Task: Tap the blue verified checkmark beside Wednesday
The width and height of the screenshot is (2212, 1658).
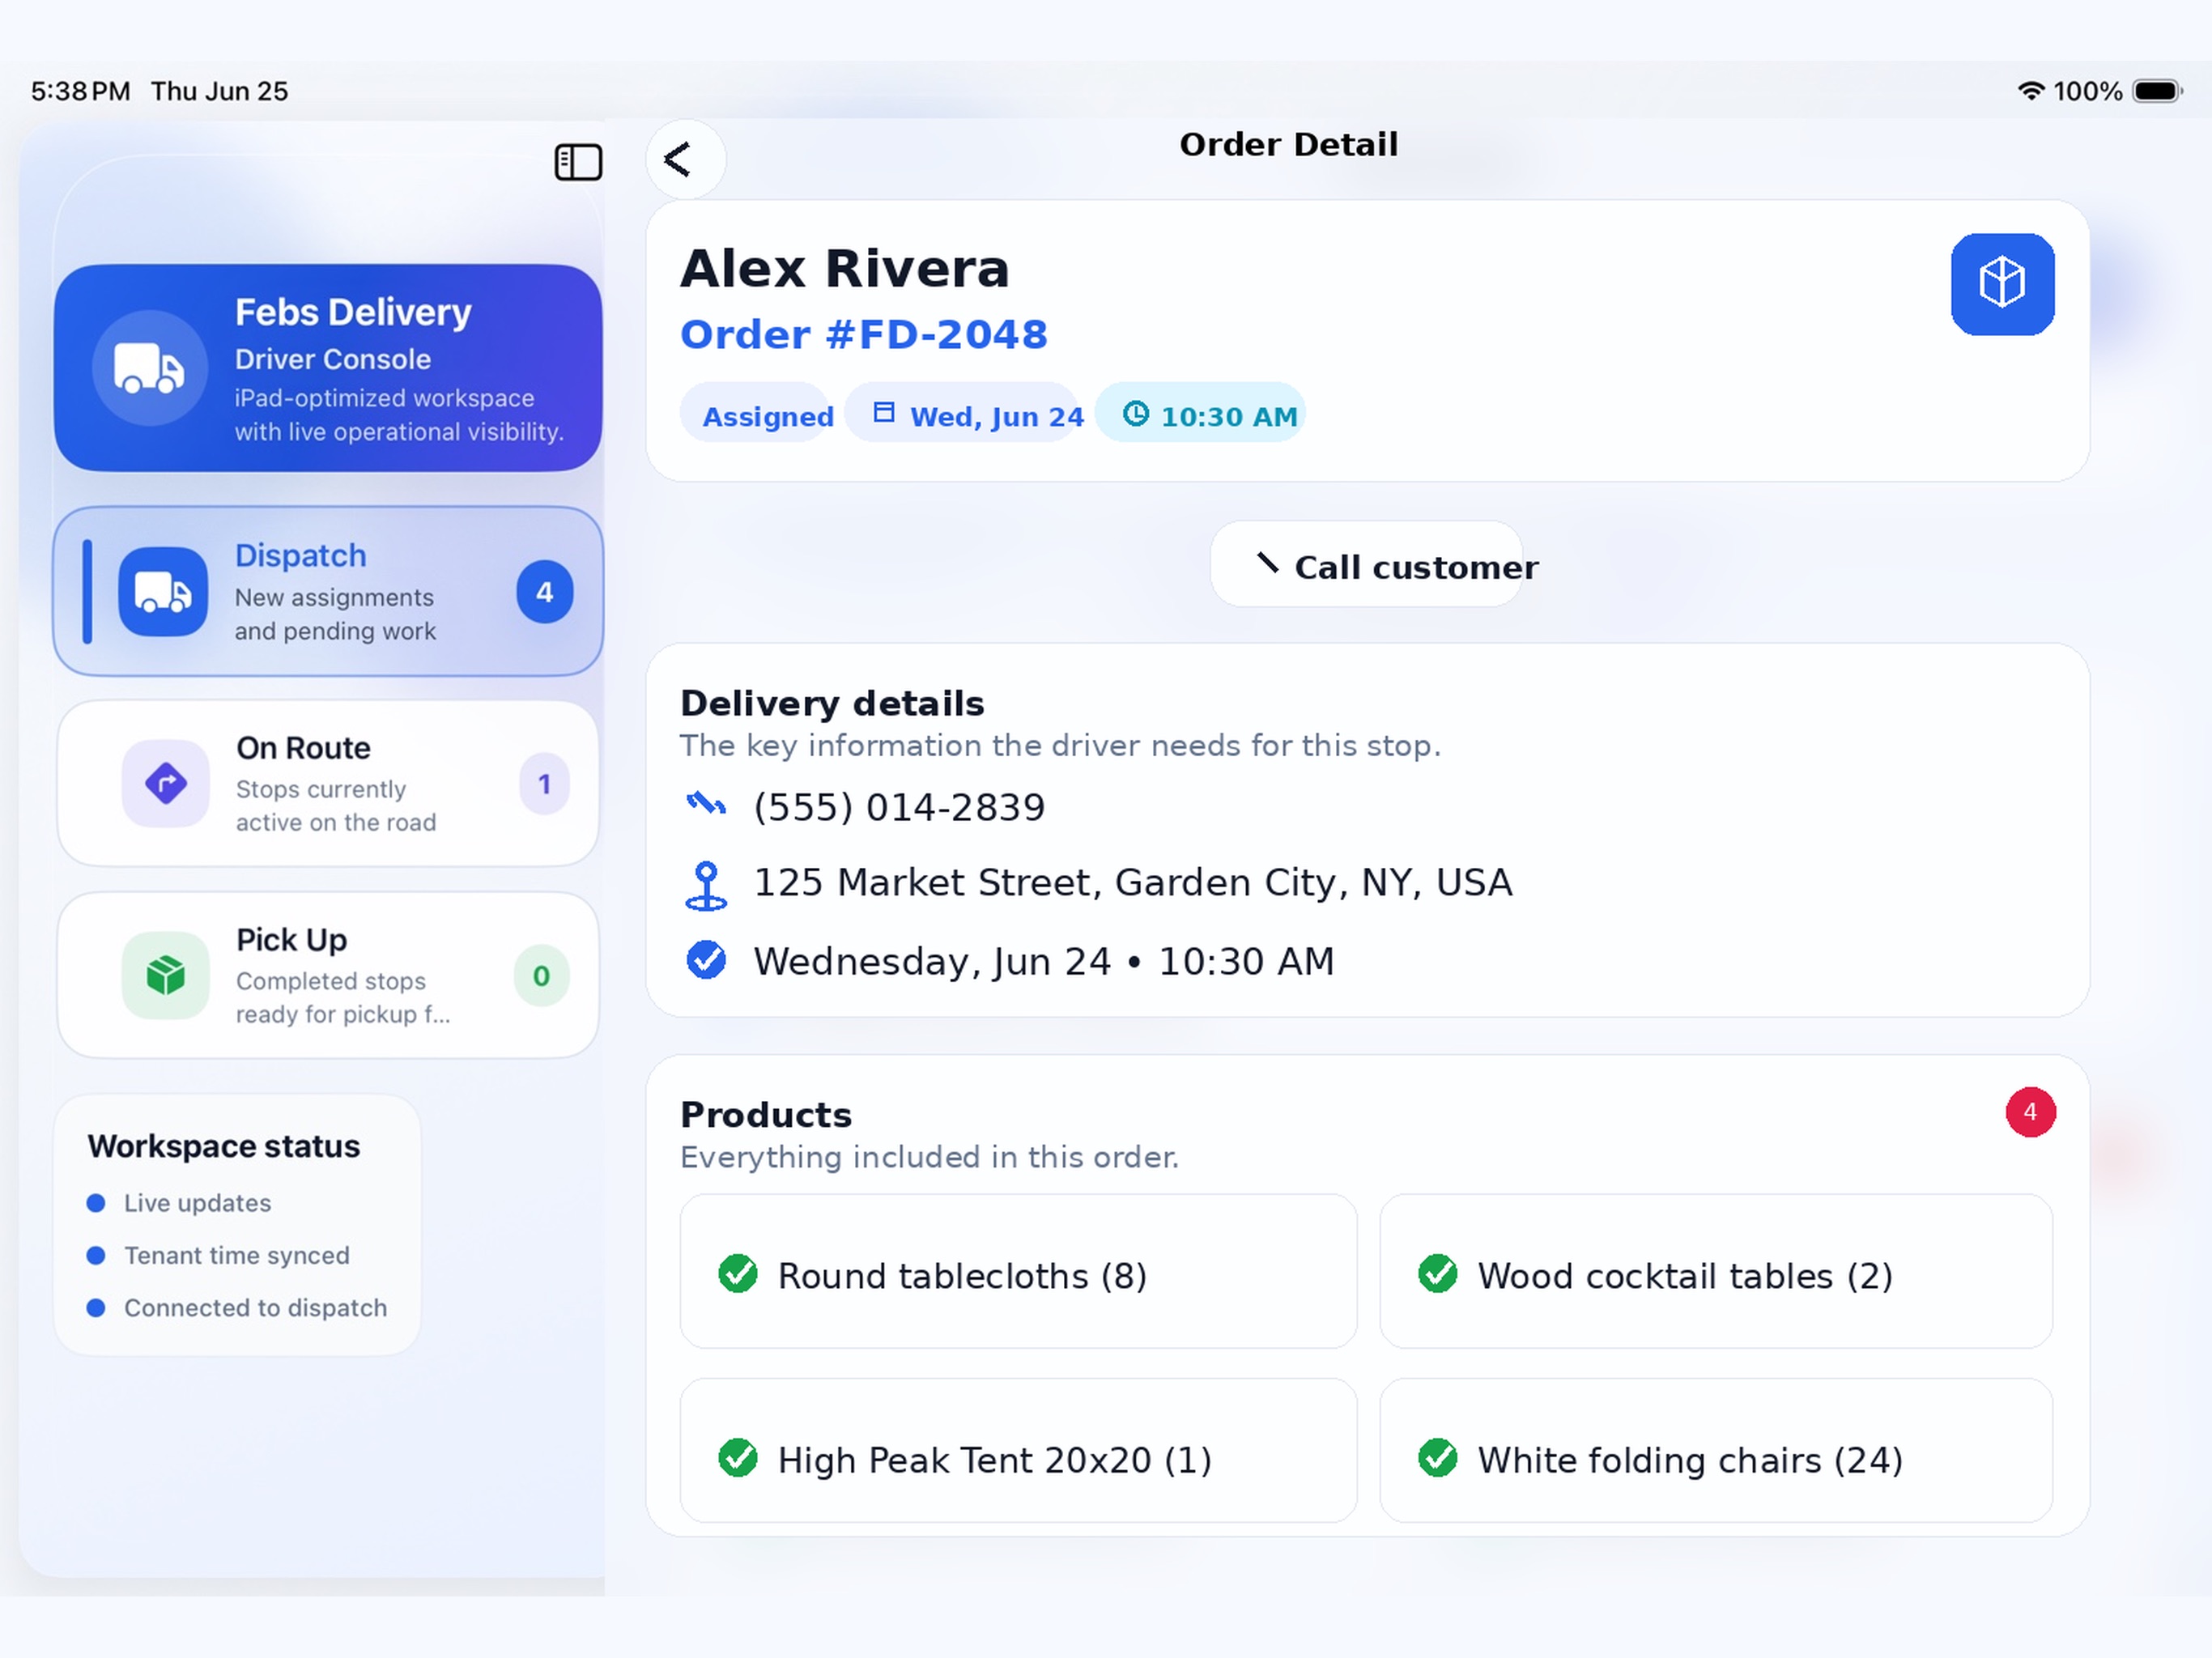Action: tap(706, 960)
